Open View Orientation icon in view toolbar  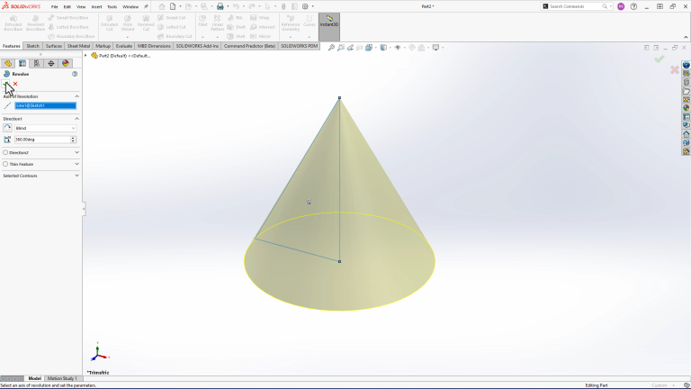click(369, 48)
